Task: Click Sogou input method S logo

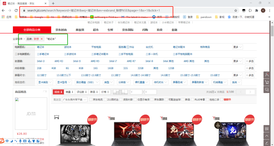Action: 2,141
